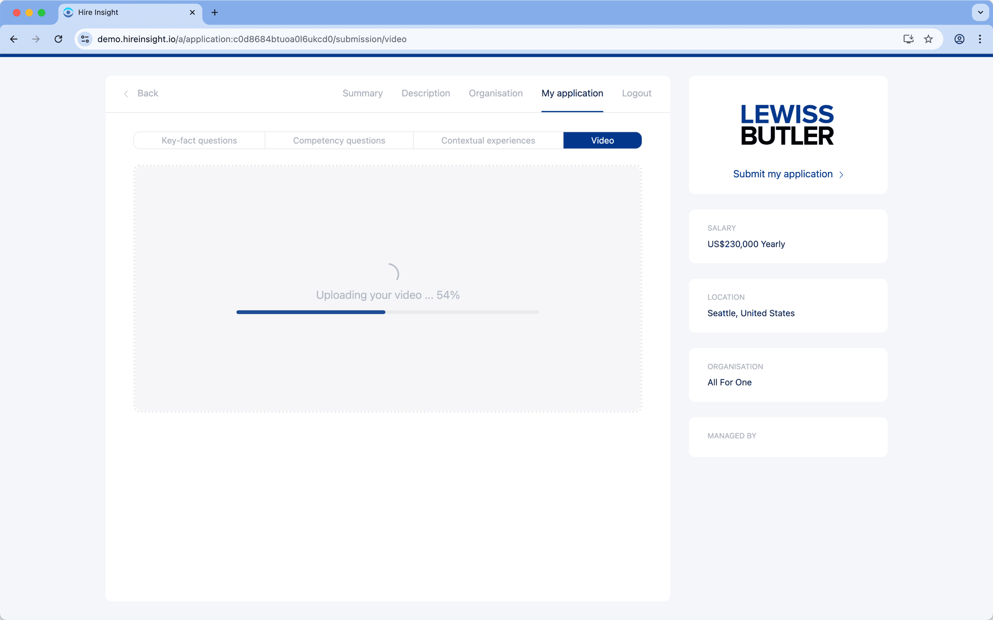Open the site information icon in address bar
Image resolution: width=993 pixels, height=620 pixels.
[x=85, y=39]
